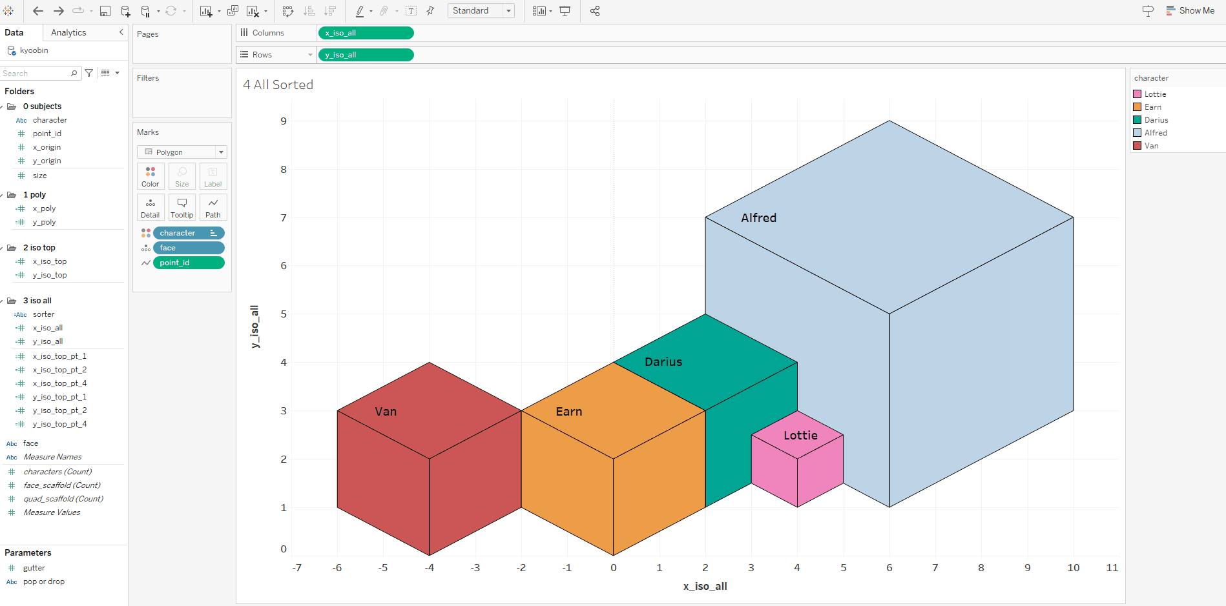Click the Tooltip button on Marks card
This screenshot has width=1226, height=606.
click(x=182, y=208)
